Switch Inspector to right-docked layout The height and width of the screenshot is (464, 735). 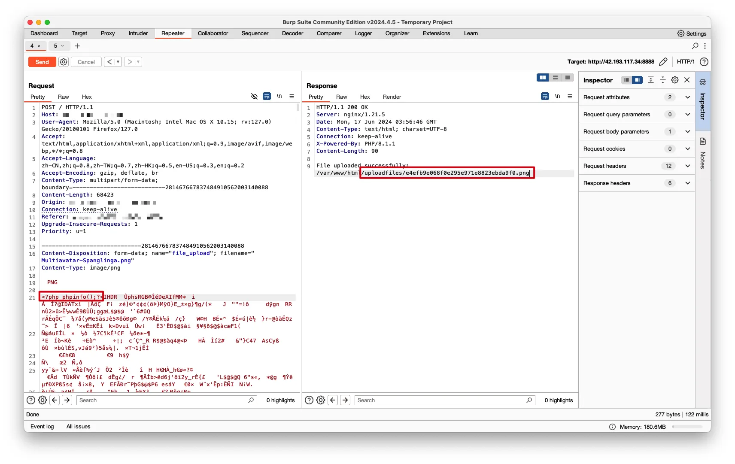point(638,80)
